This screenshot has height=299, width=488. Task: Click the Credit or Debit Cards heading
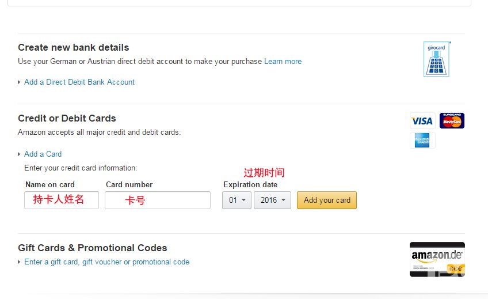point(67,118)
